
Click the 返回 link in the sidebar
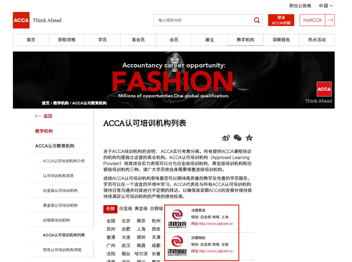coord(48,116)
